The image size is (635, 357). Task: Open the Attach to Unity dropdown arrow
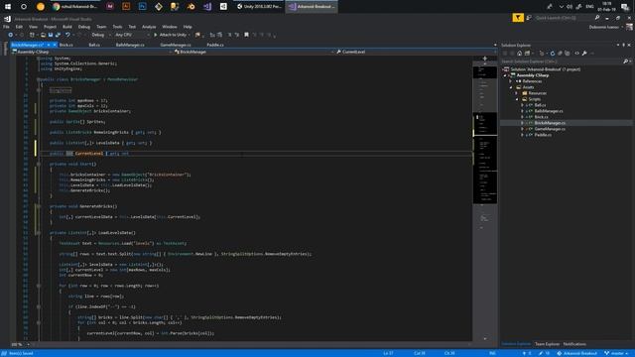190,36
